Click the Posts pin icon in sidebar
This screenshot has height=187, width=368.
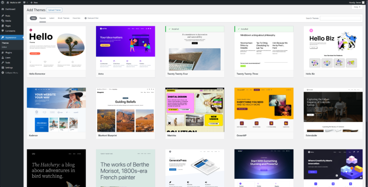[2, 16]
